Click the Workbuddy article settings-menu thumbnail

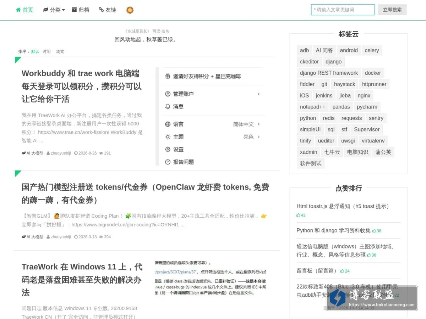click(x=211, y=116)
